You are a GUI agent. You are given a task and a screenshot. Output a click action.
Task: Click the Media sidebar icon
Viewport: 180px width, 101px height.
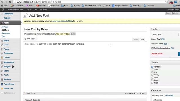[x=2, y=41]
